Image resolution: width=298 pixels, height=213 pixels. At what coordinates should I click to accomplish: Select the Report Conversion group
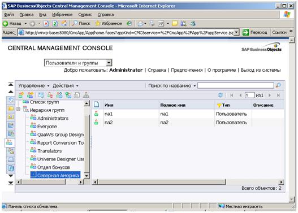click(61, 143)
